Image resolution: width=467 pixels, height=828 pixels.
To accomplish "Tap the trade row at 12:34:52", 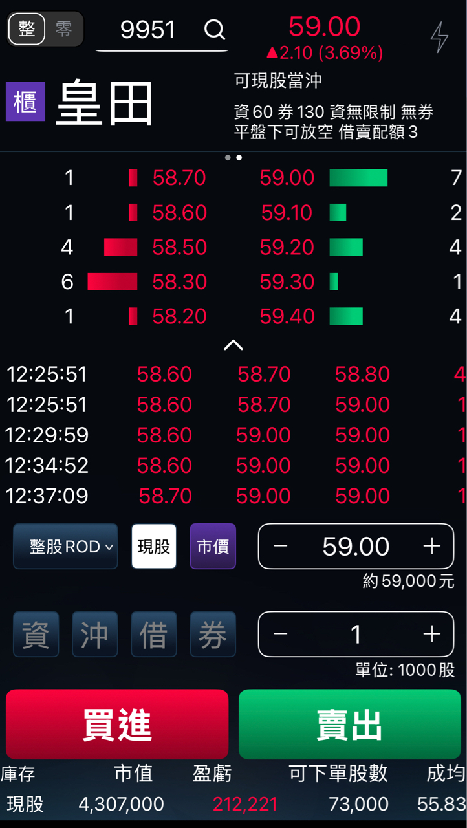I will (x=234, y=465).
